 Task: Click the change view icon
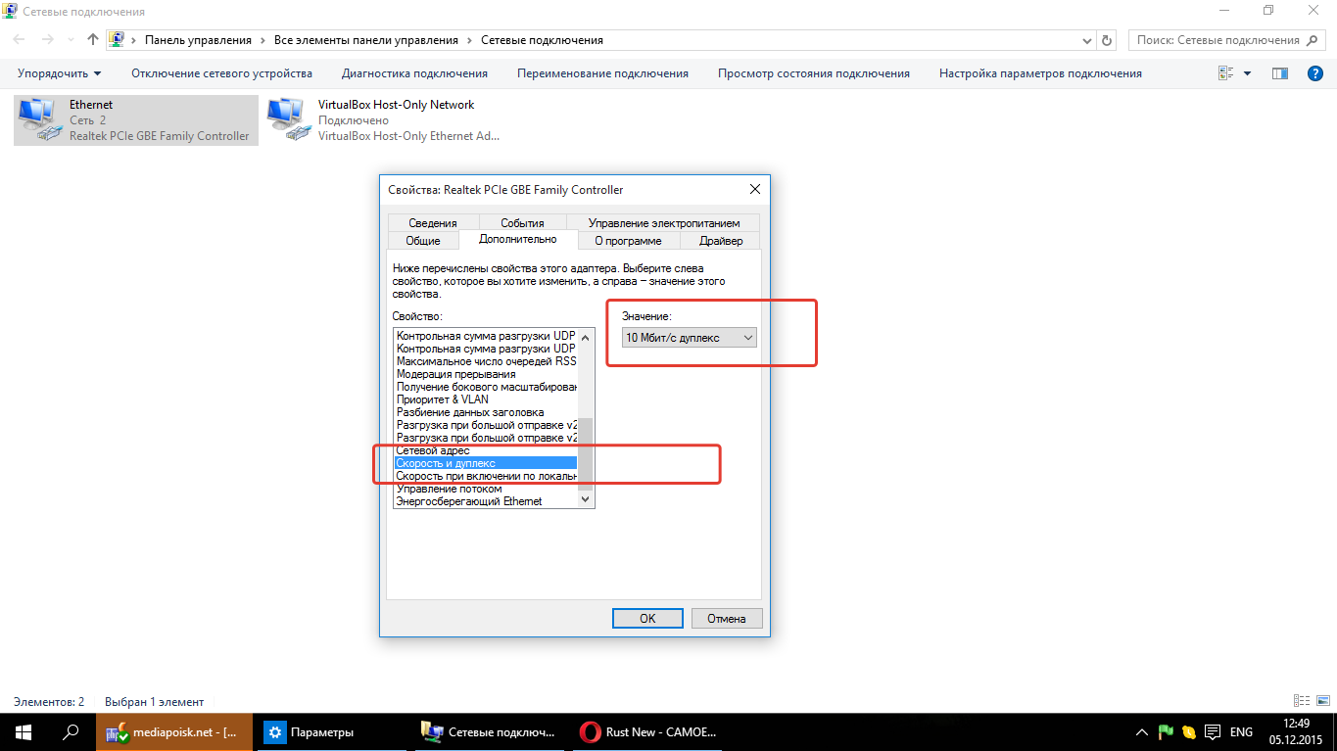coord(1225,73)
